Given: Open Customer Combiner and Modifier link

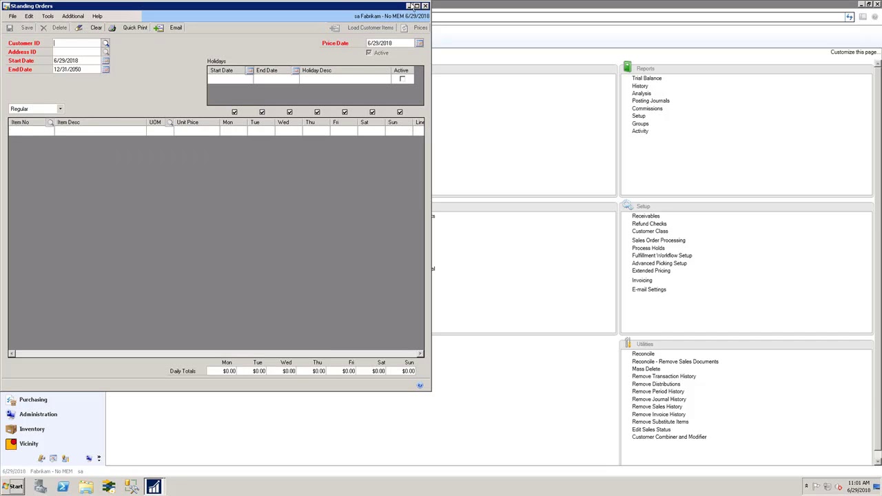Looking at the screenshot, I should [669, 437].
